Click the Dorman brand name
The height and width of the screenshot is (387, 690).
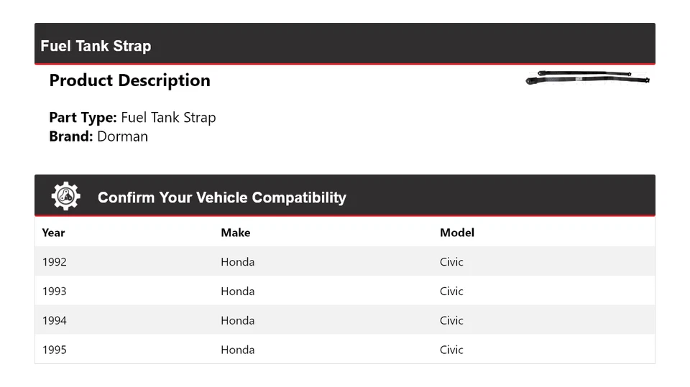(x=122, y=136)
